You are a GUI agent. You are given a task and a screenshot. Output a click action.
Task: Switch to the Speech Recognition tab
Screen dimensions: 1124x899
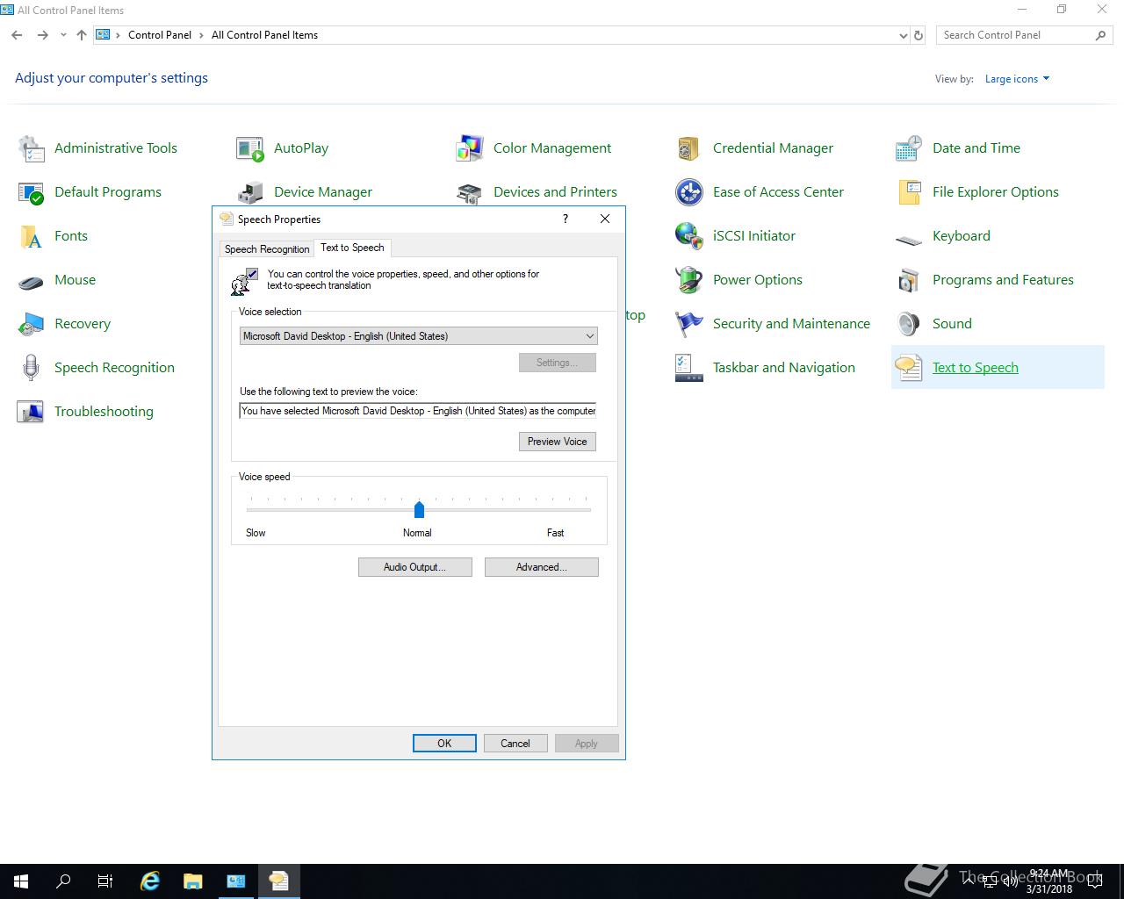[x=267, y=249]
